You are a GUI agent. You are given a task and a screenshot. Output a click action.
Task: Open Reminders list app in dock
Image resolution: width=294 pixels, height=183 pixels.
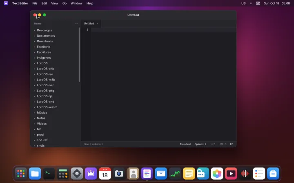pyautogui.click(x=259, y=174)
